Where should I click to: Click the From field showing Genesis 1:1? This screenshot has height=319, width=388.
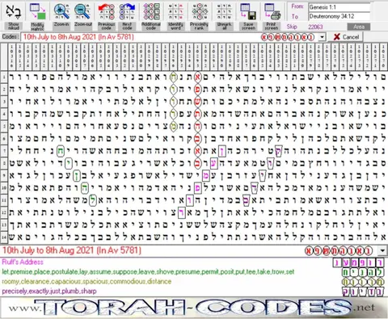click(x=339, y=7)
